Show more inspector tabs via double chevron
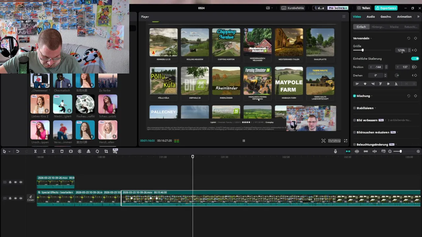Image resolution: width=422 pixels, height=237 pixels. 418,16
